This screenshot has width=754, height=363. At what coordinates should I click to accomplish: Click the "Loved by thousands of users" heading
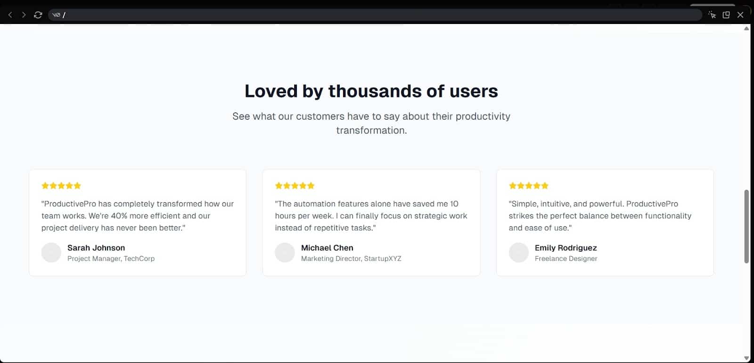tap(371, 91)
